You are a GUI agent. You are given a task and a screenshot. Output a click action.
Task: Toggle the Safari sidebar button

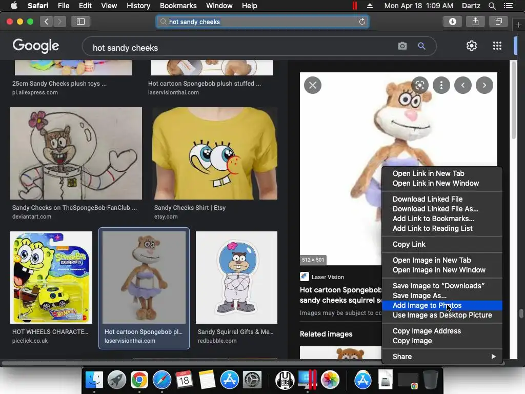coord(80,22)
